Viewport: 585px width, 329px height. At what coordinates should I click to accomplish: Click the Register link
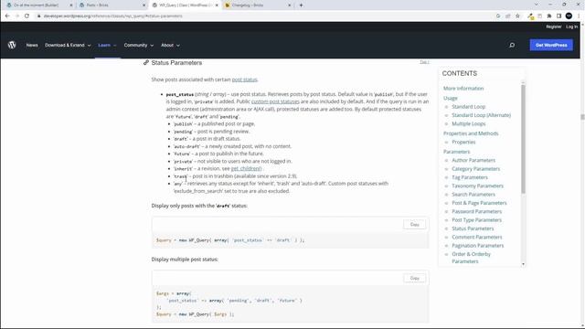click(x=553, y=27)
